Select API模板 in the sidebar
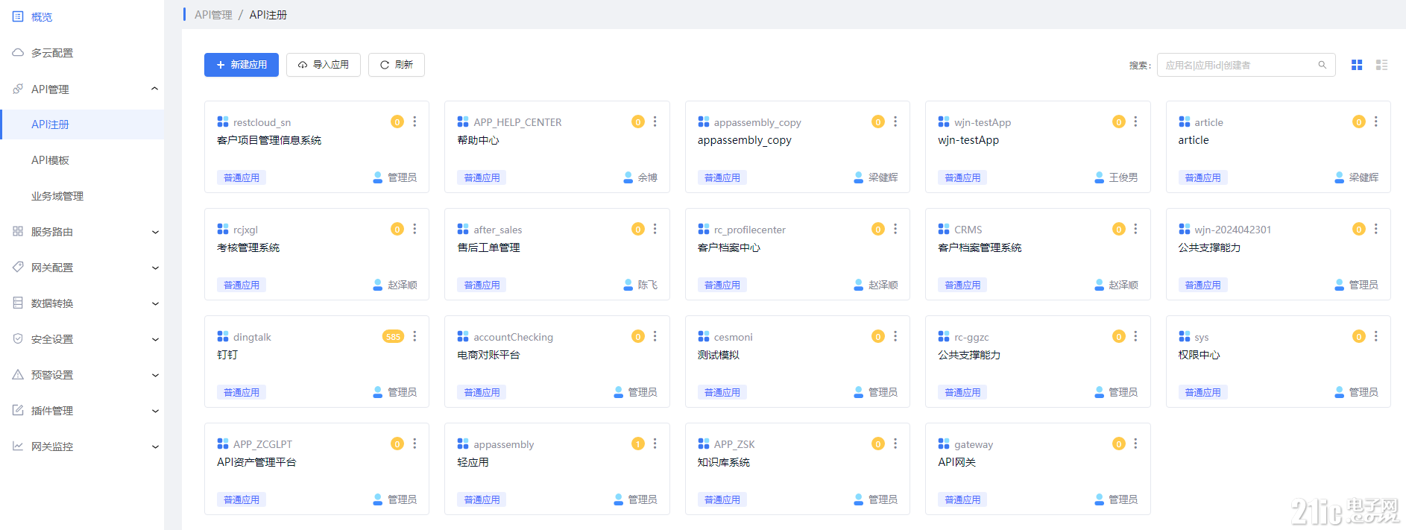Image resolution: width=1406 pixels, height=530 pixels. pos(82,160)
